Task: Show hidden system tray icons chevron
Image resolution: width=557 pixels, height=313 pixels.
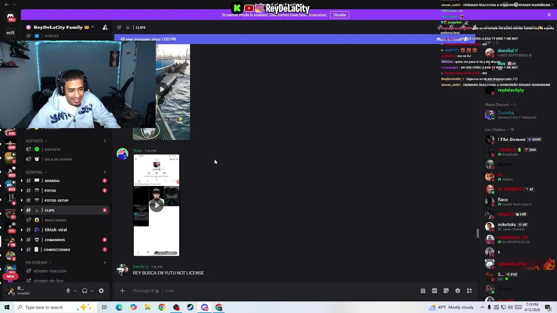Action: coord(482,307)
